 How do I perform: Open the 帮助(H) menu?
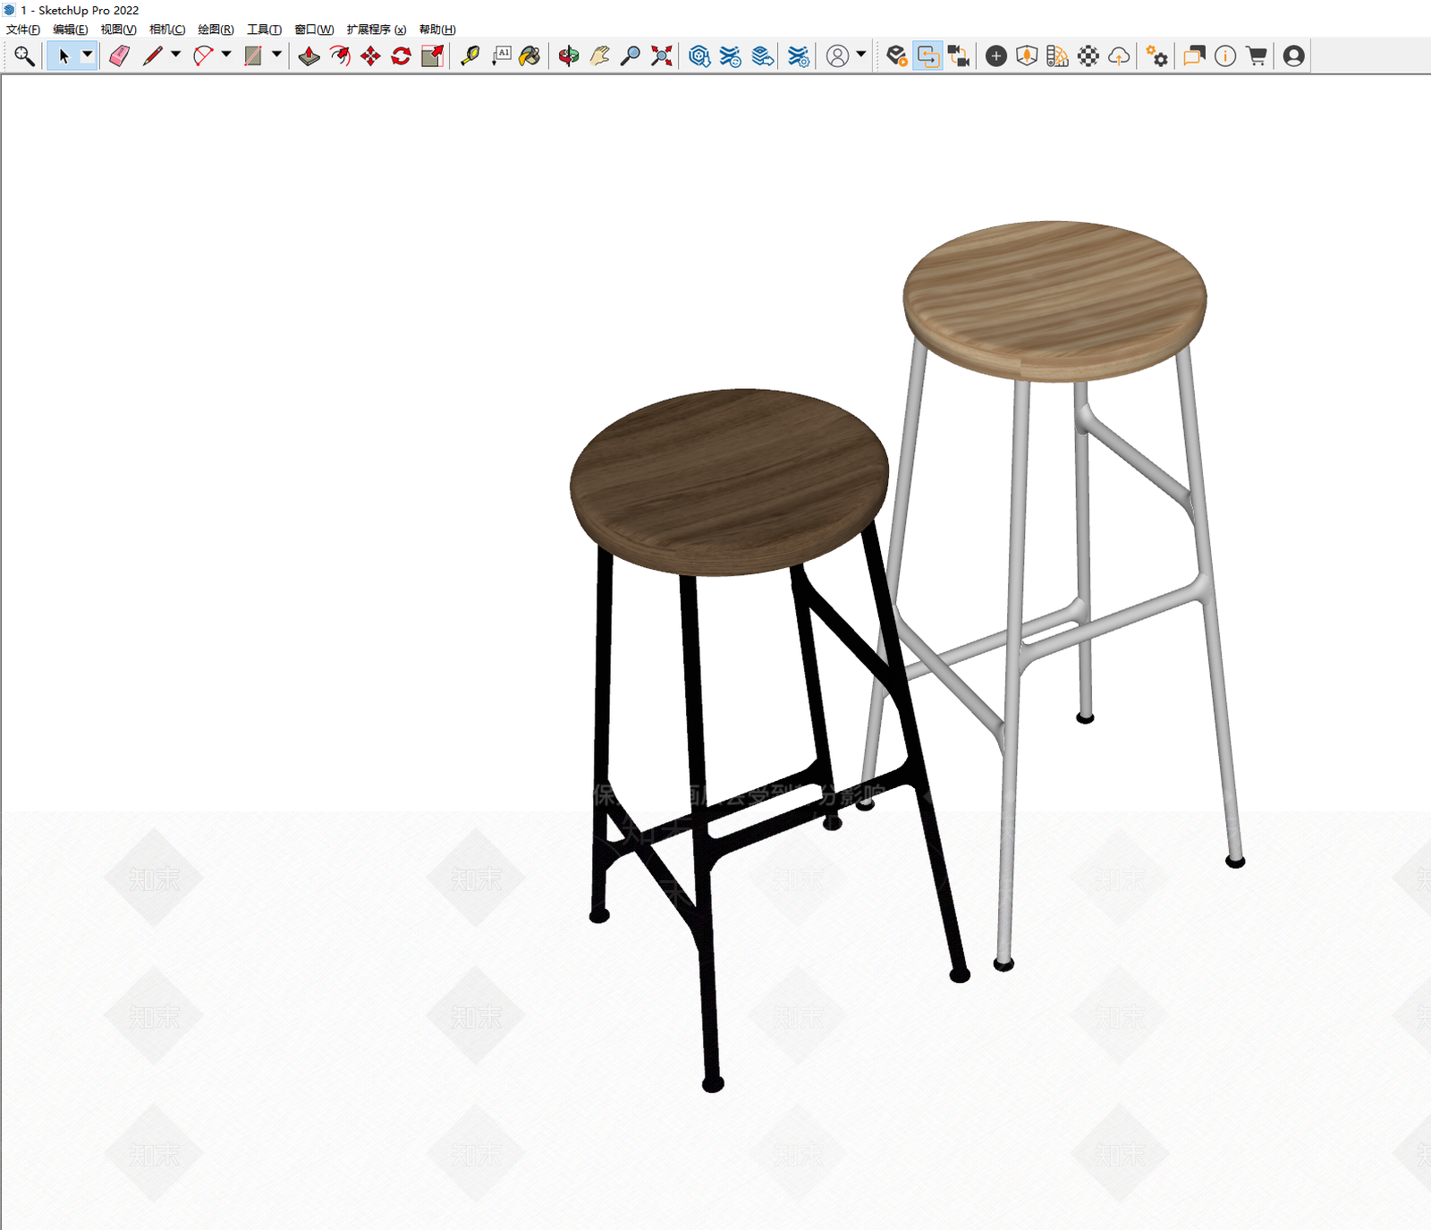click(437, 30)
